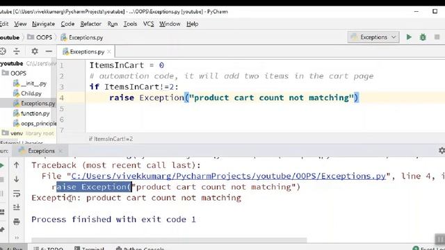445x250 pixels.
Task: Open Exceptions.py in the project tree
Action: (34, 103)
